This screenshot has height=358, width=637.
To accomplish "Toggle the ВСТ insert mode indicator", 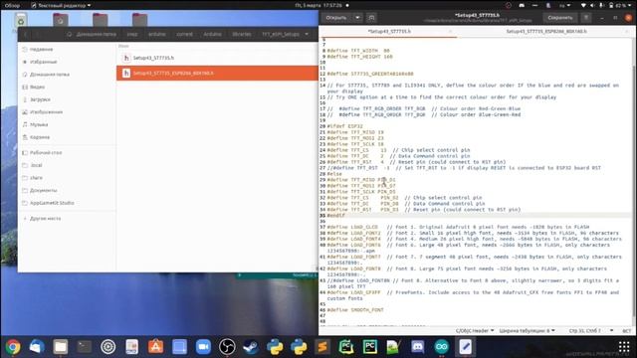I will pyautogui.click(x=626, y=331).
